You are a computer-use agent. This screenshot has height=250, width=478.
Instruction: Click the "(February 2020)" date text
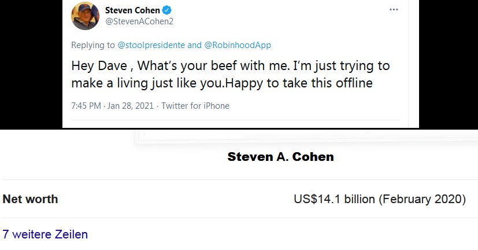coord(422,199)
